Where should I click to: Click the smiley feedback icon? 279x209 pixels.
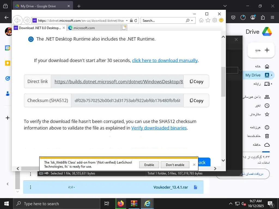[221, 20]
